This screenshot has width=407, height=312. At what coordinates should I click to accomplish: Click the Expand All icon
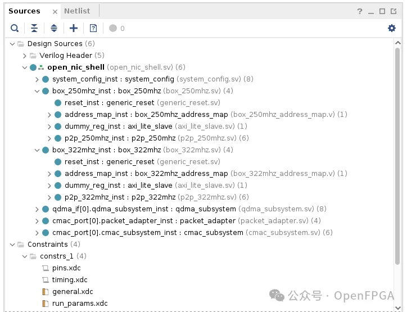[54, 28]
